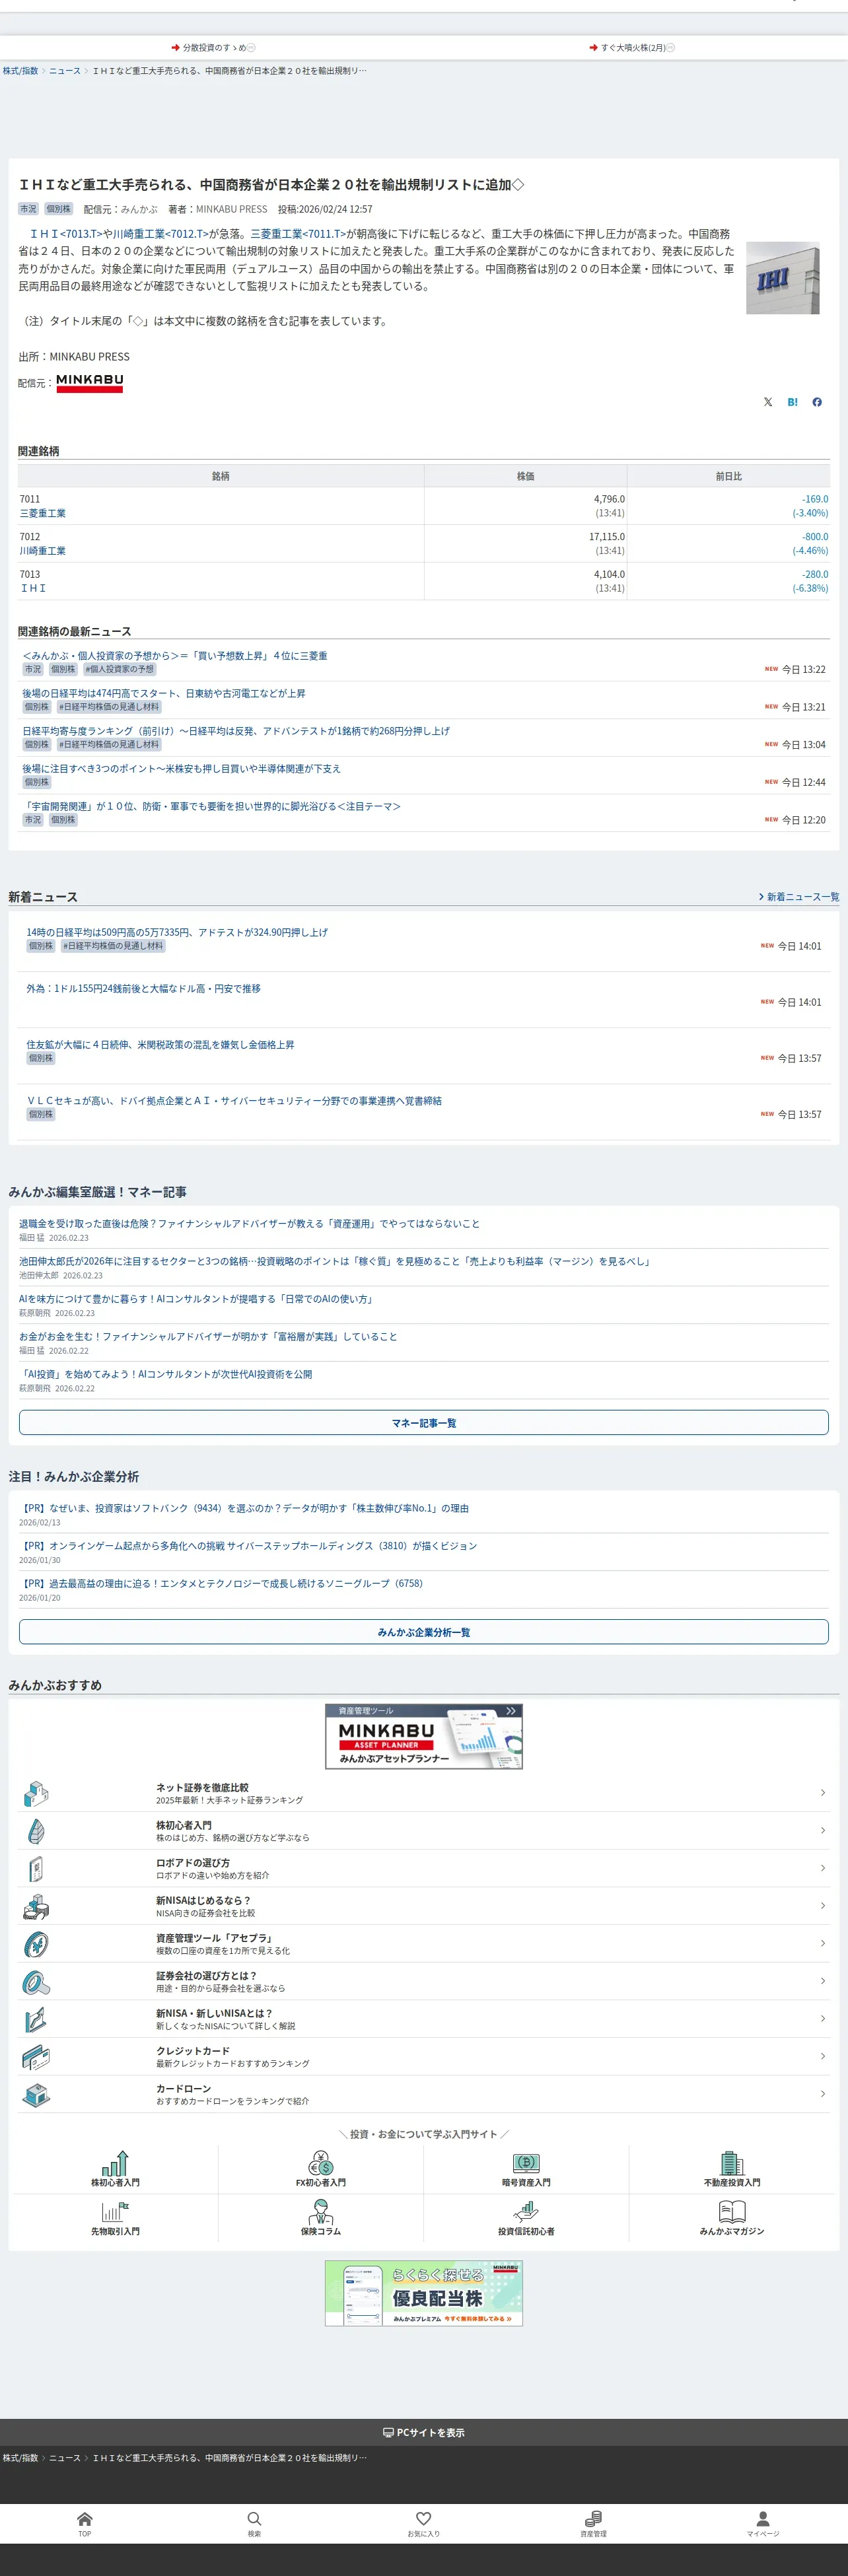Image resolution: width=848 pixels, height=2576 pixels.
Task: Open ＶＬＣセキュが高い news headline
Action: point(234,1100)
